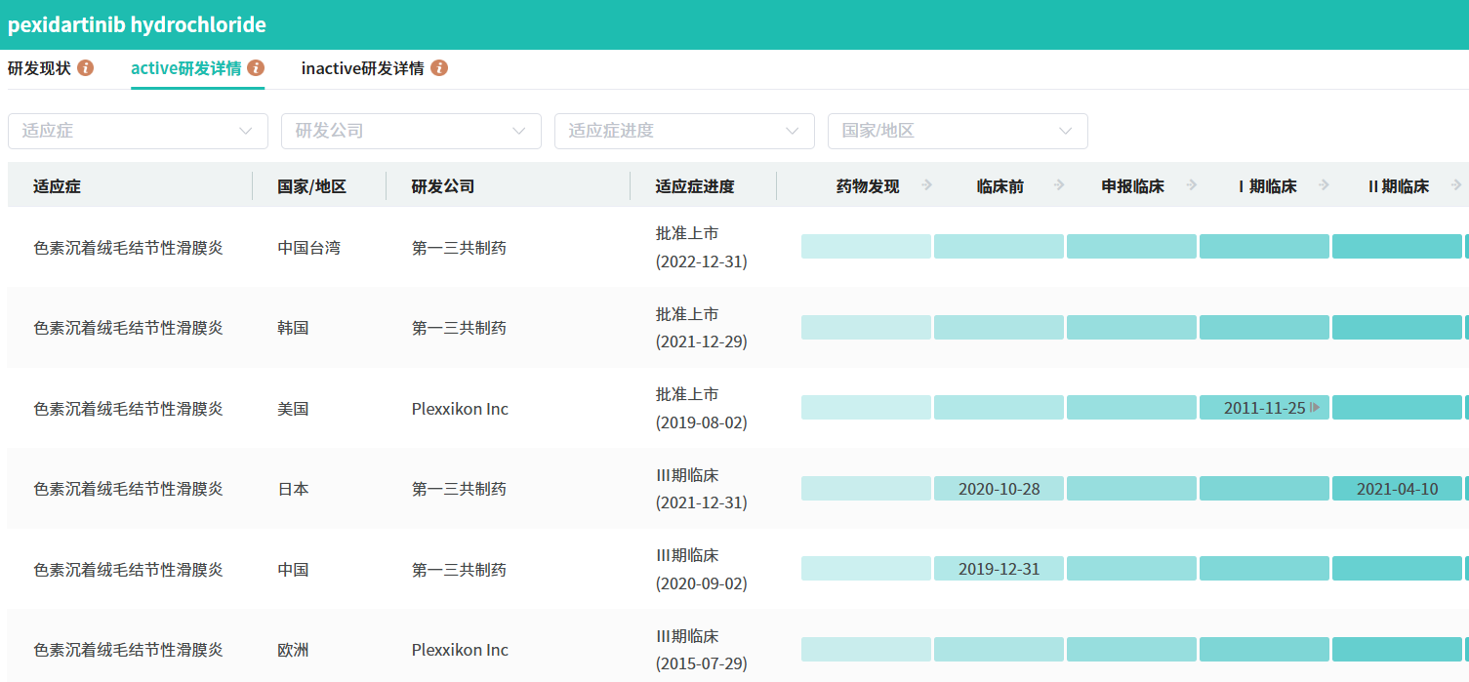Click info icon next to inactive研发详情
The image size is (1469, 682).
439,68
